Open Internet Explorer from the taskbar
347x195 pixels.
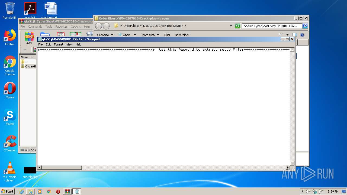tap(21, 191)
